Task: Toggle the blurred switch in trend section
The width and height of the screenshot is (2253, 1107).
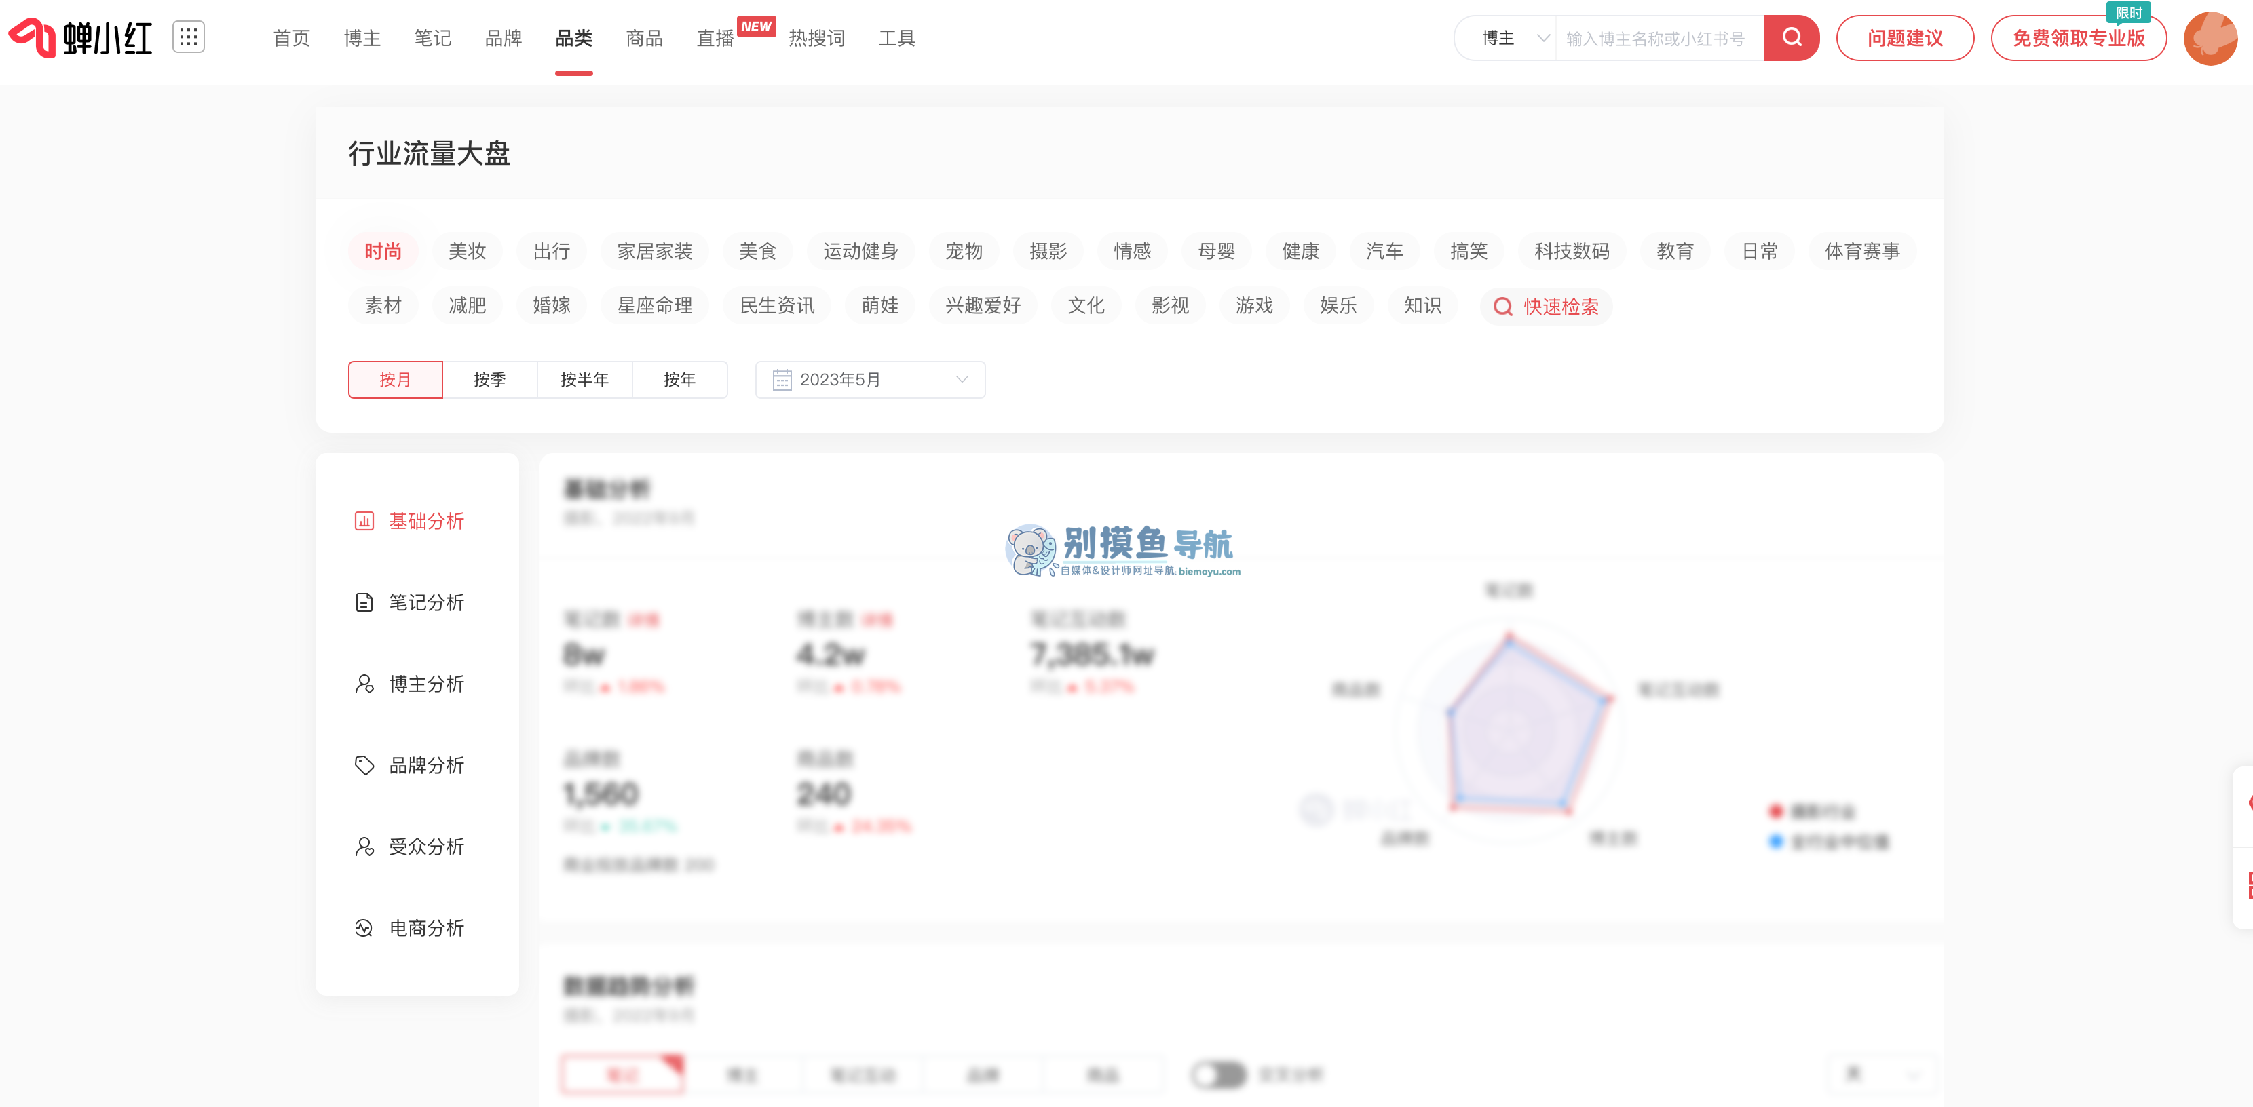Action: coord(1218,1074)
